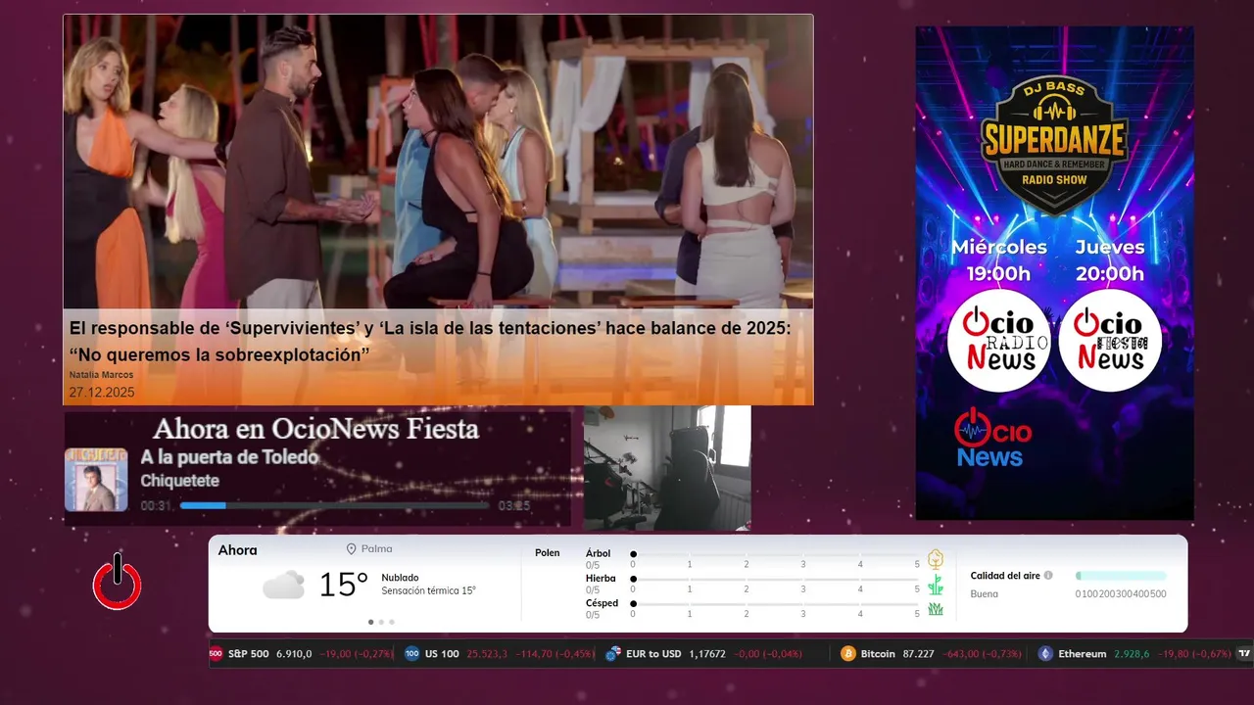Click the Nublado condition text
Screen dimensions: 1254x705
400,578
